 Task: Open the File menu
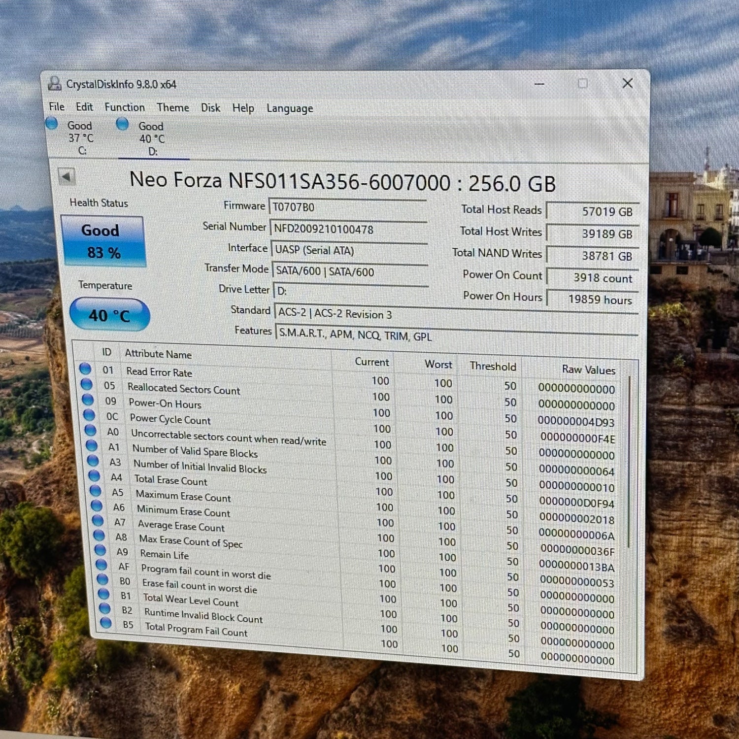point(57,106)
